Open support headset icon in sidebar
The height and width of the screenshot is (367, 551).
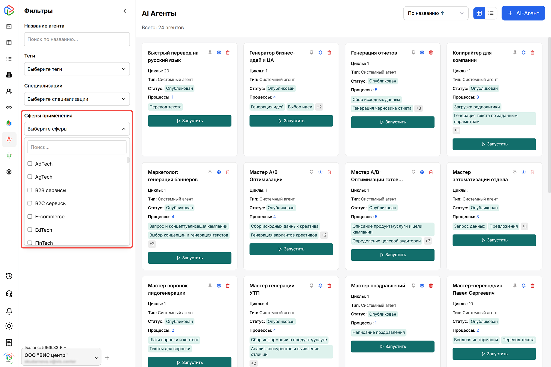pos(9,294)
